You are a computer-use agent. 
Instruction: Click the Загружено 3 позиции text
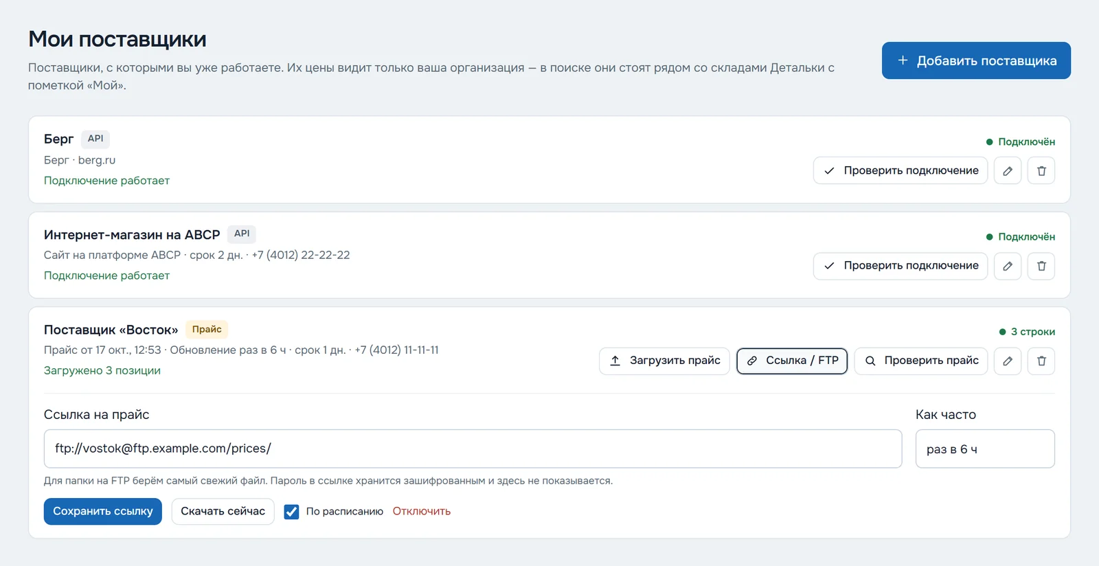[x=102, y=371]
